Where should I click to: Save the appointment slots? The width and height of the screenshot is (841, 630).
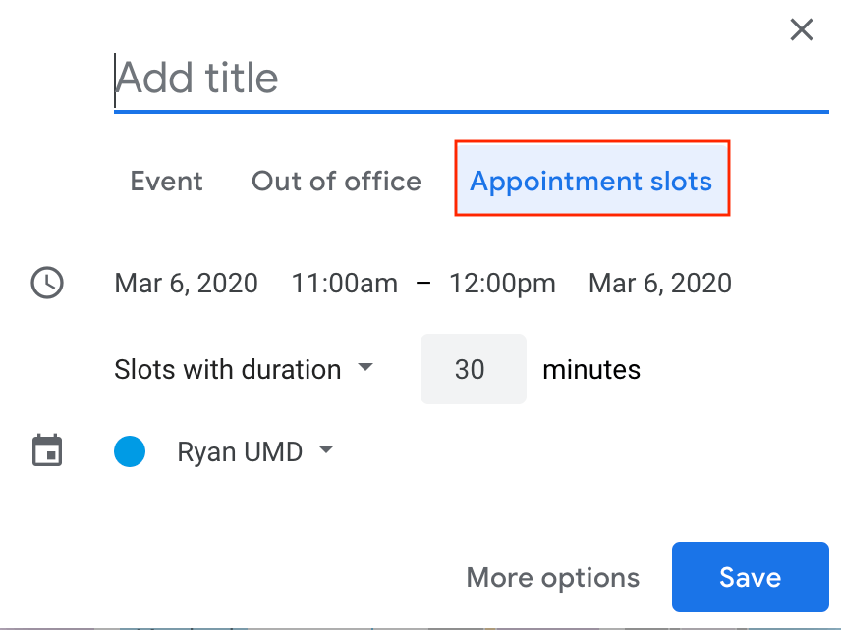coord(750,577)
